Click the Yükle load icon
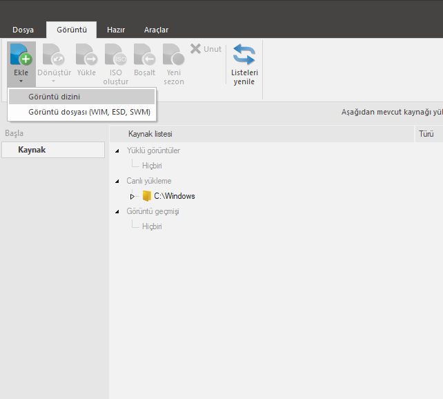Viewport: 443px width, 399px height. [86, 55]
